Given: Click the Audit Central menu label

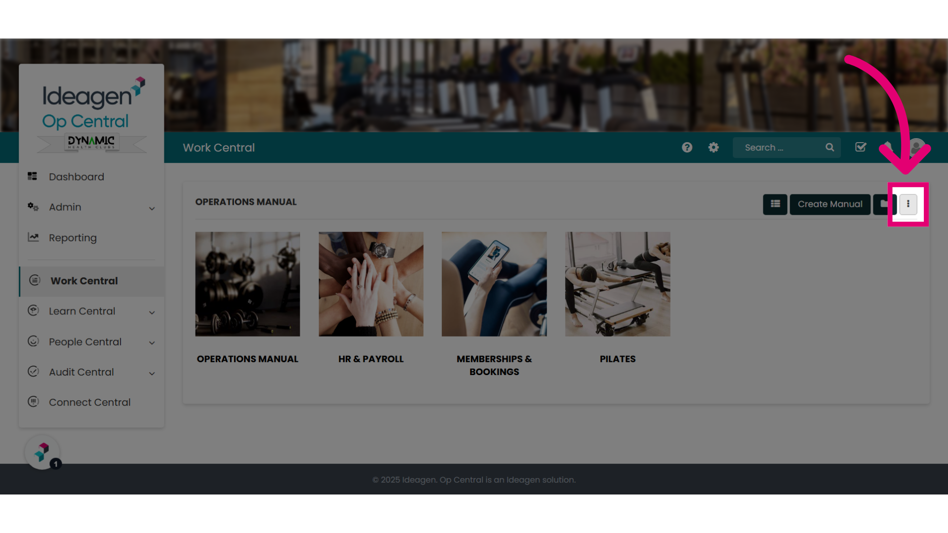Looking at the screenshot, I should [81, 373].
